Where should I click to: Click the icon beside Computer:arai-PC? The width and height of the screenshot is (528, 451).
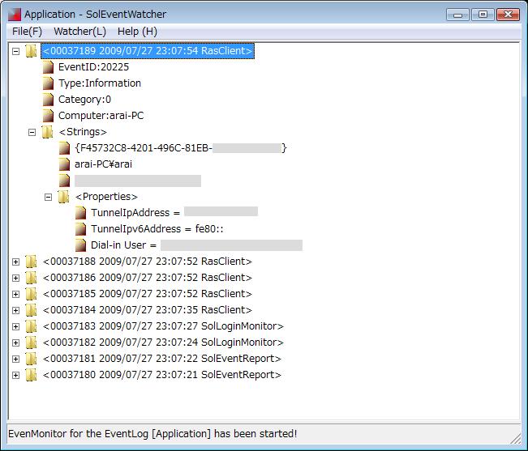point(48,116)
